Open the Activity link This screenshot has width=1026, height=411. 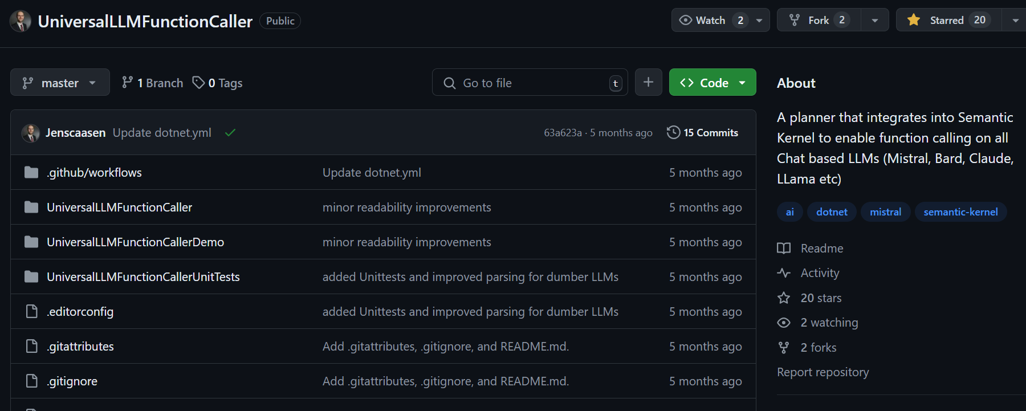point(820,273)
